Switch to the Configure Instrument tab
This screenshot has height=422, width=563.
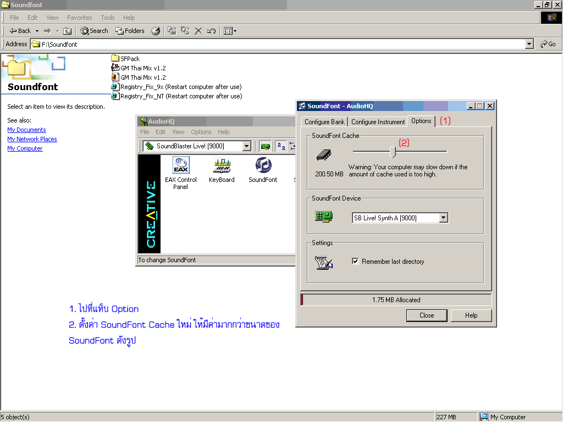378,122
